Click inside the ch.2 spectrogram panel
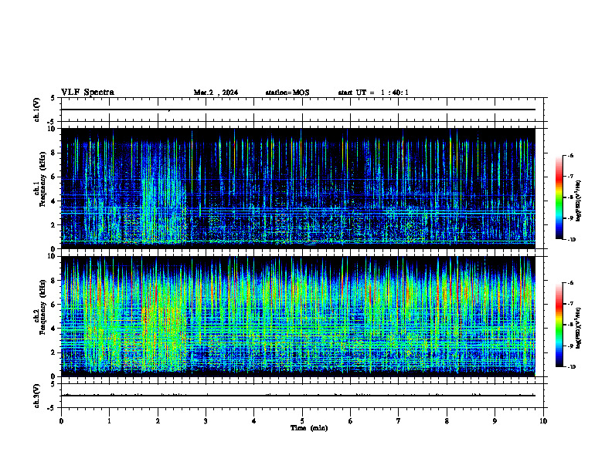The width and height of the screenshot is (612, 472). (x=298, y=316)
